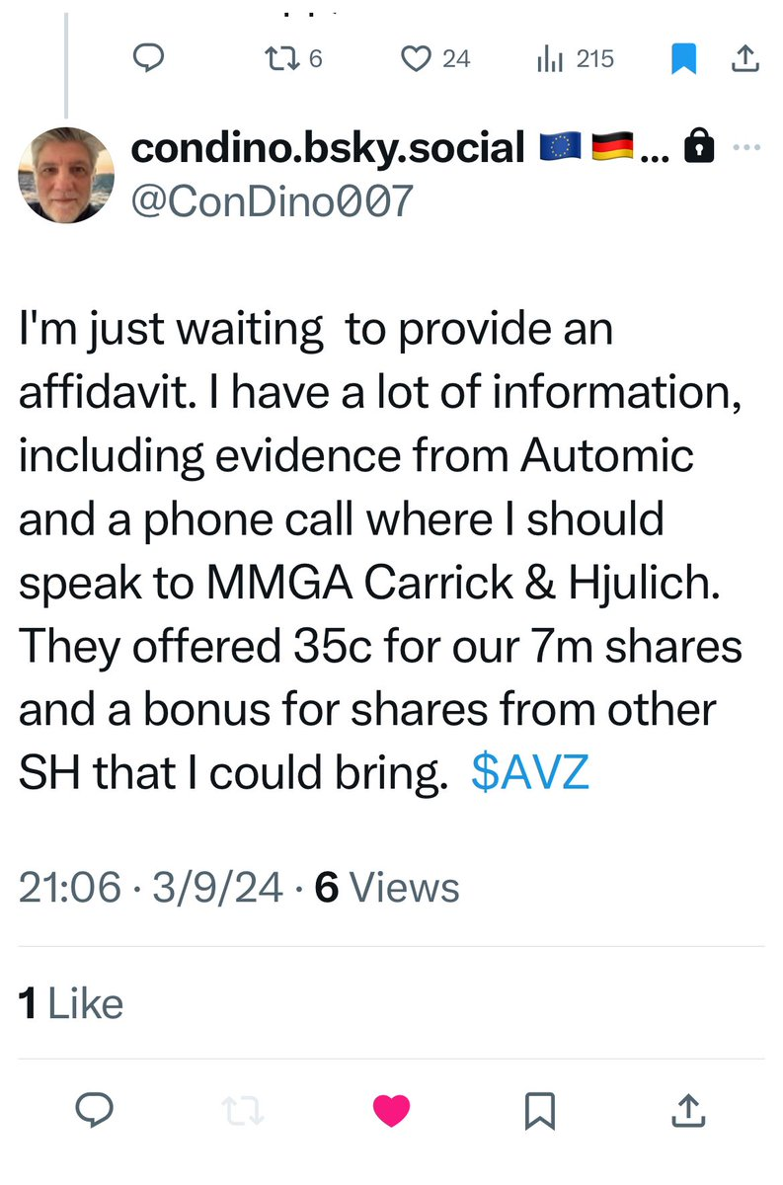Viewport: 783px width, 1185px height.
Task: Reply to the parent tweet above
Action: (147, 60)
